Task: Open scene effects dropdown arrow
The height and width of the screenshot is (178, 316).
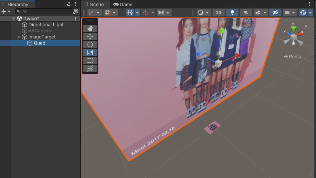Action: click(x=265, y=13)
